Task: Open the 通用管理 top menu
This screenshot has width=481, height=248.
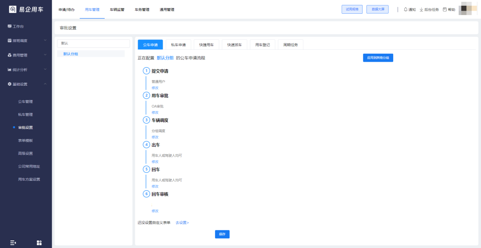Action: (167, 9)
